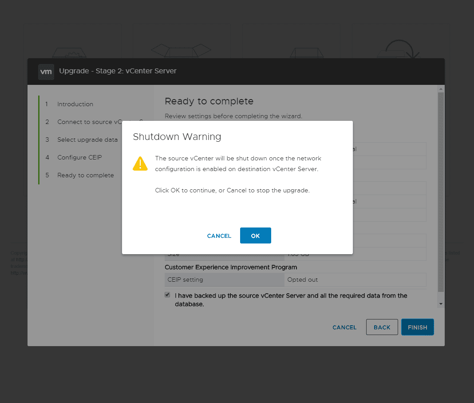
Task: Click the 'Opted out' CEIP value
Action: pyautogui.click(x=303, y=279)
